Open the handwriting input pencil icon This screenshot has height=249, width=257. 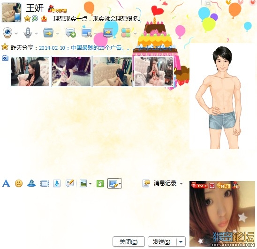[70, 183]
